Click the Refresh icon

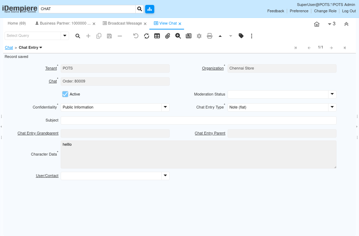[147, 36]
